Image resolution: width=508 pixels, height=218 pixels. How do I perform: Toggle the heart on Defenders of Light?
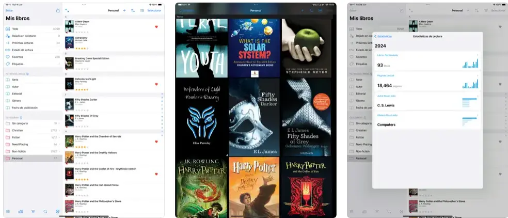click(x=156, y=84)
